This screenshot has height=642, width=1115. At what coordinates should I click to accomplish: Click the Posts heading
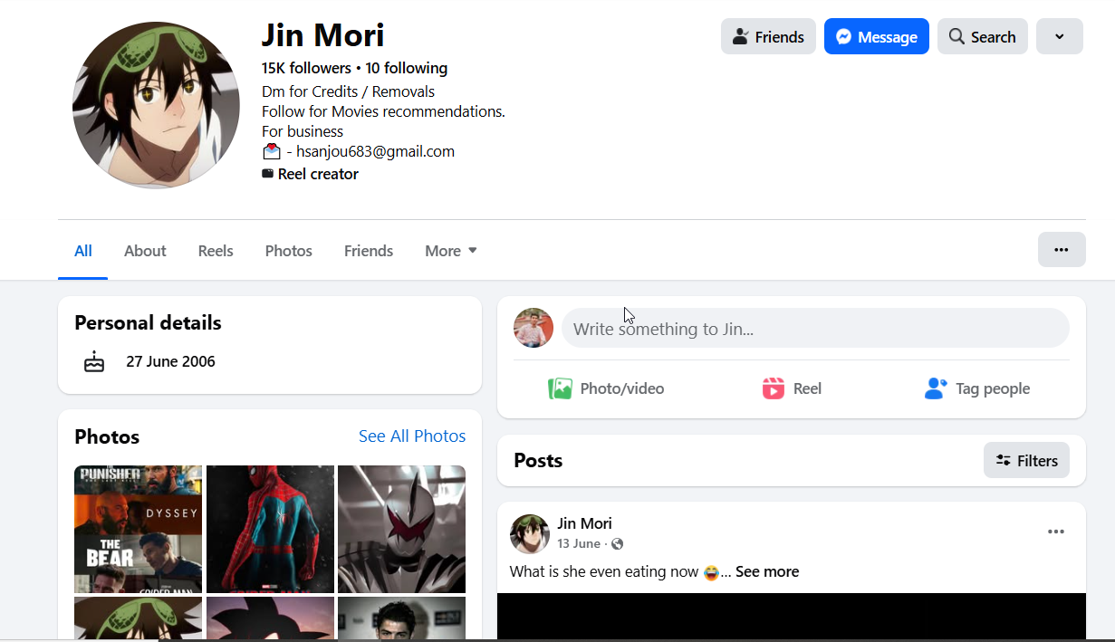pos(538,460)
